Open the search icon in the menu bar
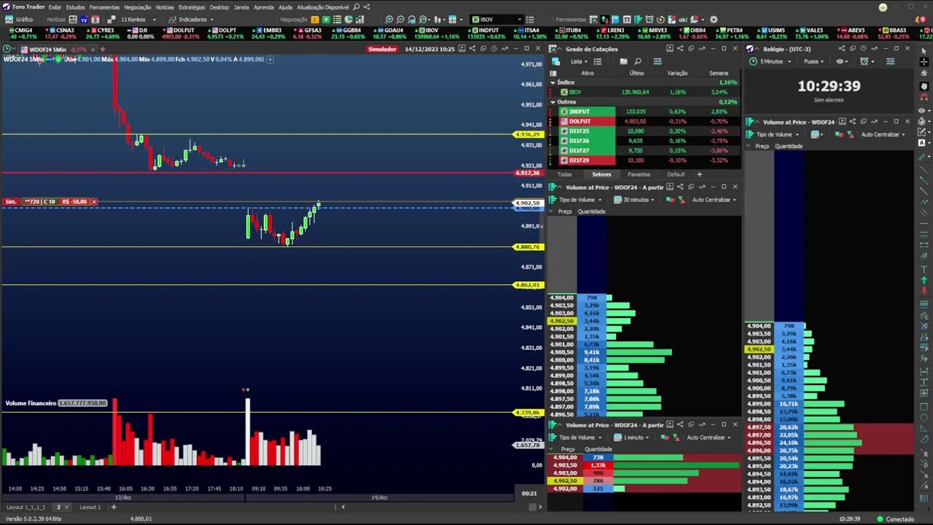Viewport: 933px width, 525px height. 356,7
